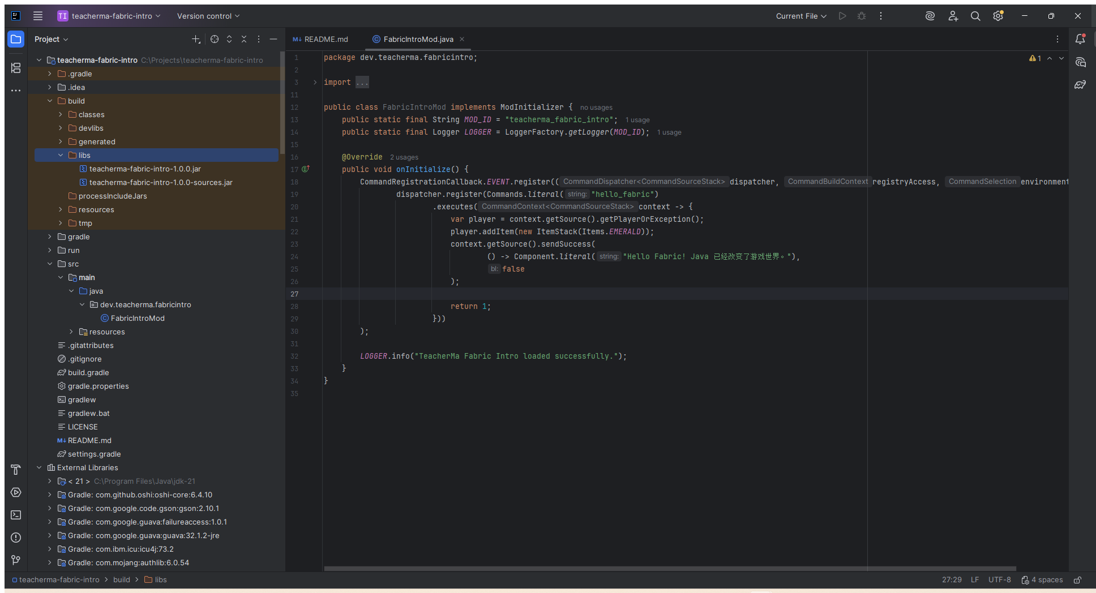Debug the current file

[862, 16]
